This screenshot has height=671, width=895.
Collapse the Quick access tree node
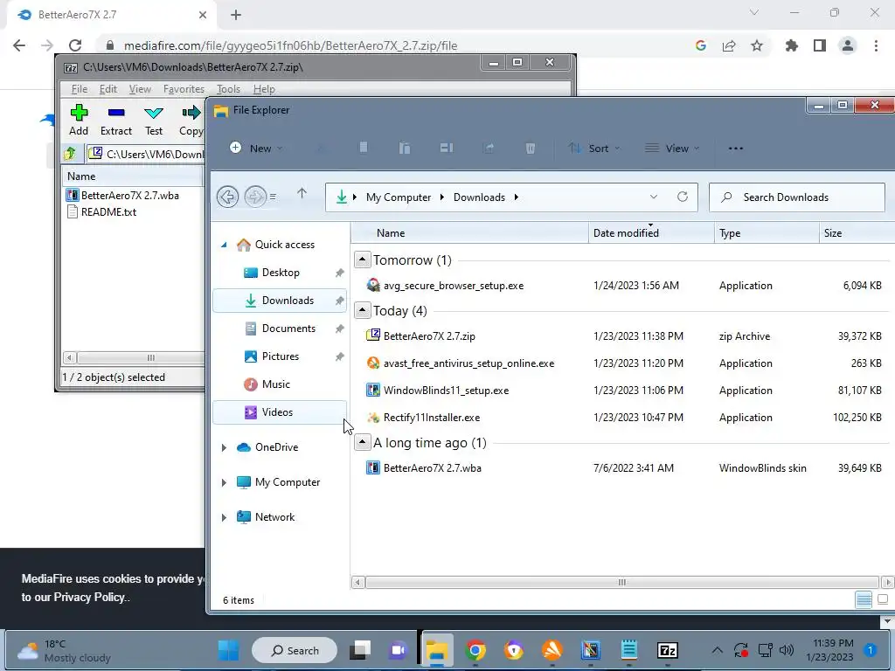tap(224, 245)
